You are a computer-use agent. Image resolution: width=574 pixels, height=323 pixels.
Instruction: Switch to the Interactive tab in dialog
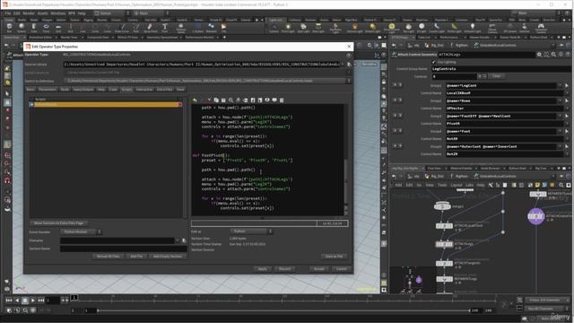click(x=144, y=90)
